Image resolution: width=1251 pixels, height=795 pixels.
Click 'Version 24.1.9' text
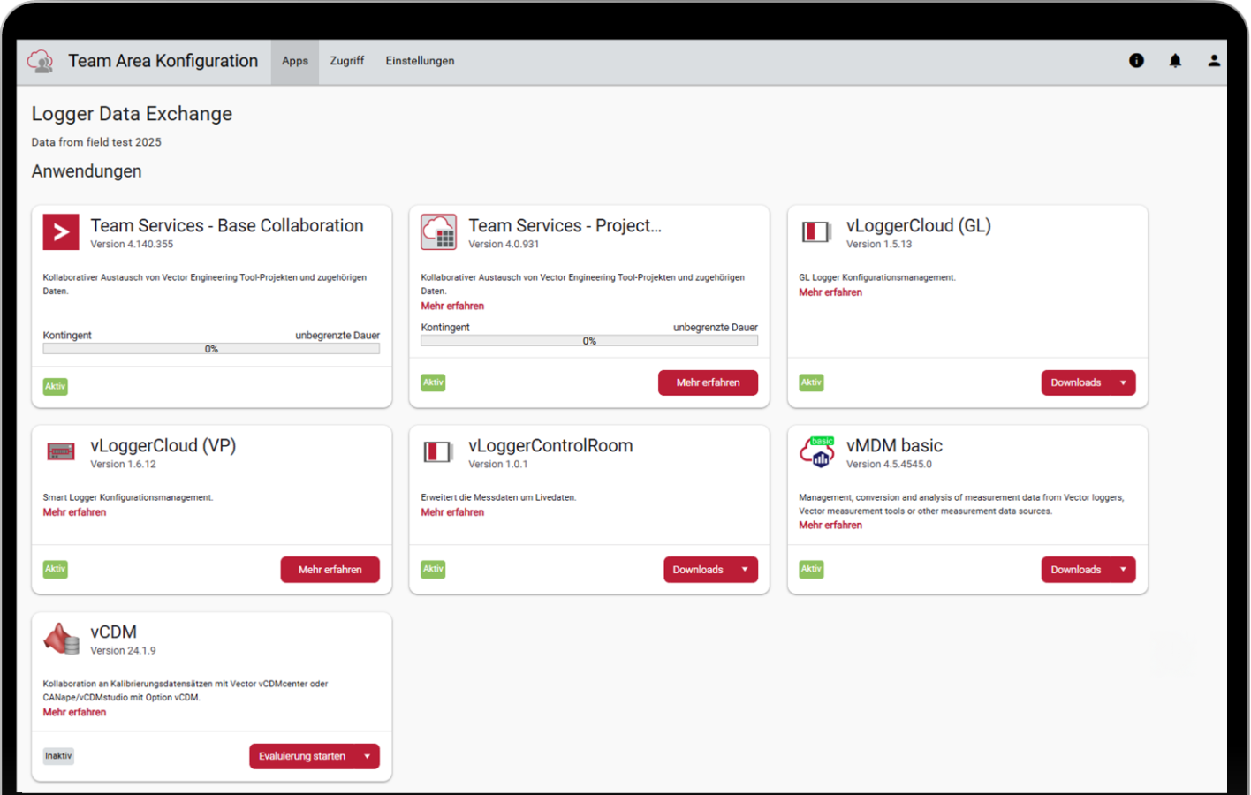pyautogui.click(x=123, y=651)
